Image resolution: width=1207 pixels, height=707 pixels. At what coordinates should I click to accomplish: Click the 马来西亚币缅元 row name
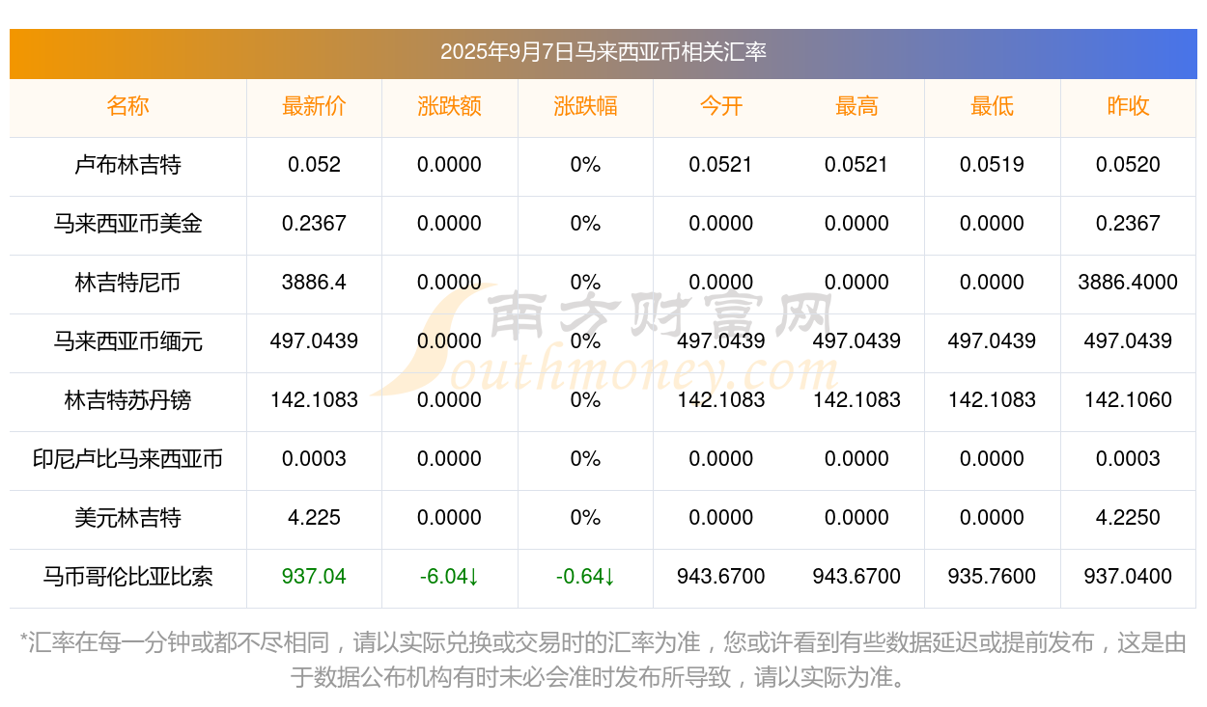[x=127, y=341]
